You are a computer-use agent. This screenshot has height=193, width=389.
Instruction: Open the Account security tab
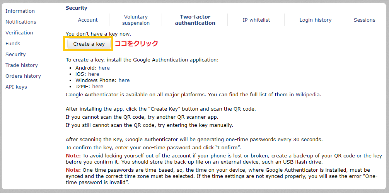(88, 20)
